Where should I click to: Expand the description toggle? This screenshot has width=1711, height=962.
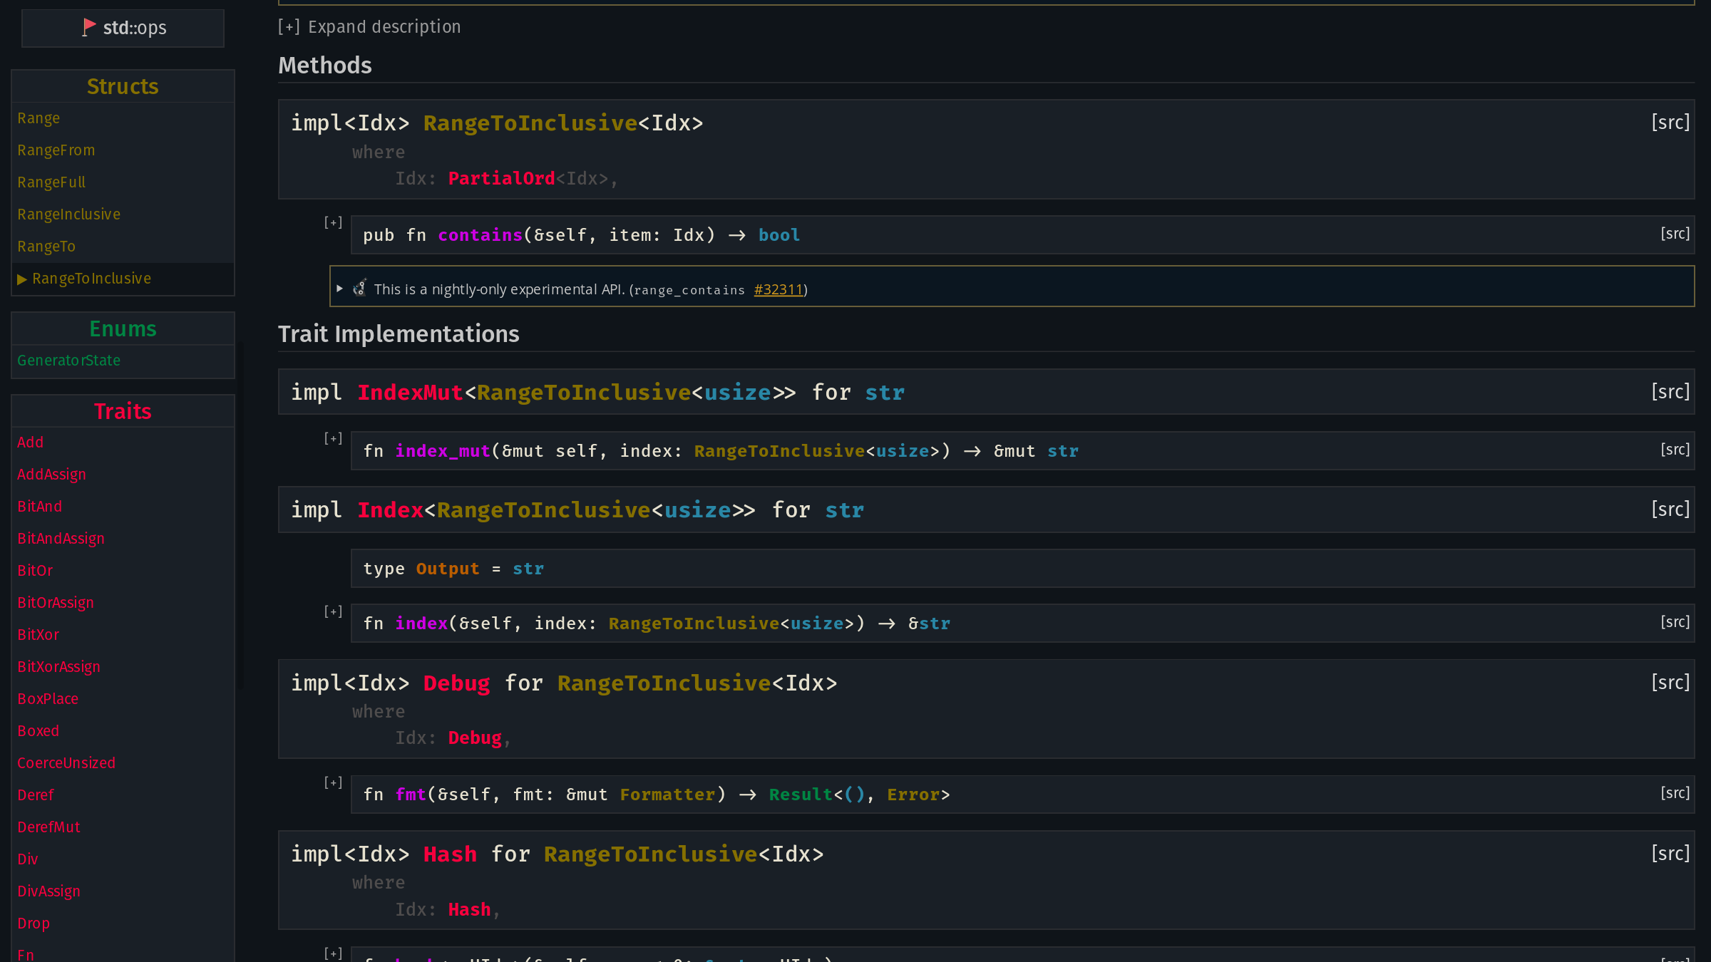[x=289, y=27]
